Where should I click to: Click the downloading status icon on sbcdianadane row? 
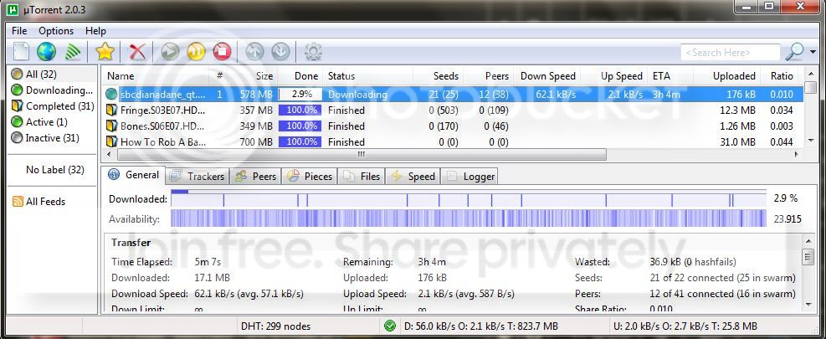110,95
